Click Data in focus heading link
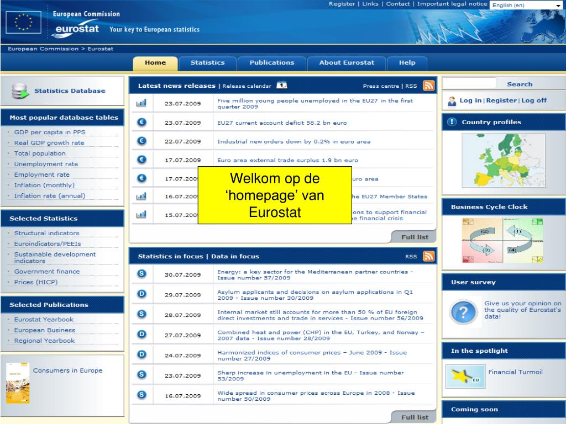 [235, 256]
